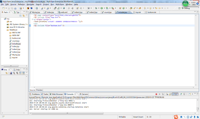The width and height of the screenshot is (200, 119).
Task: Maximize the Console panel
Action: [x=197, y=94]
